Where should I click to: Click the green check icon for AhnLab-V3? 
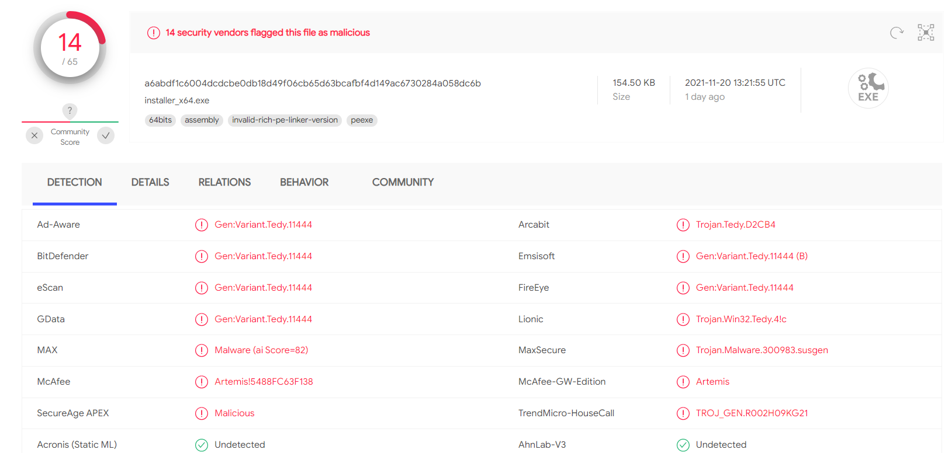pyautogui.click(x=683, y=445)
